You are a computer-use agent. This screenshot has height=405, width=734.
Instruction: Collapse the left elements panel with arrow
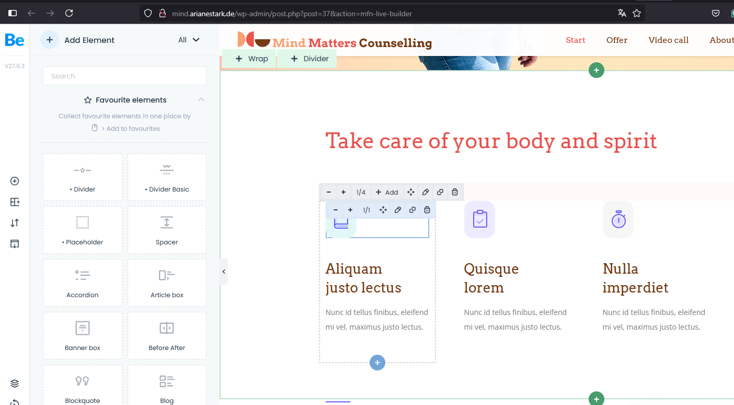(224, 272)
